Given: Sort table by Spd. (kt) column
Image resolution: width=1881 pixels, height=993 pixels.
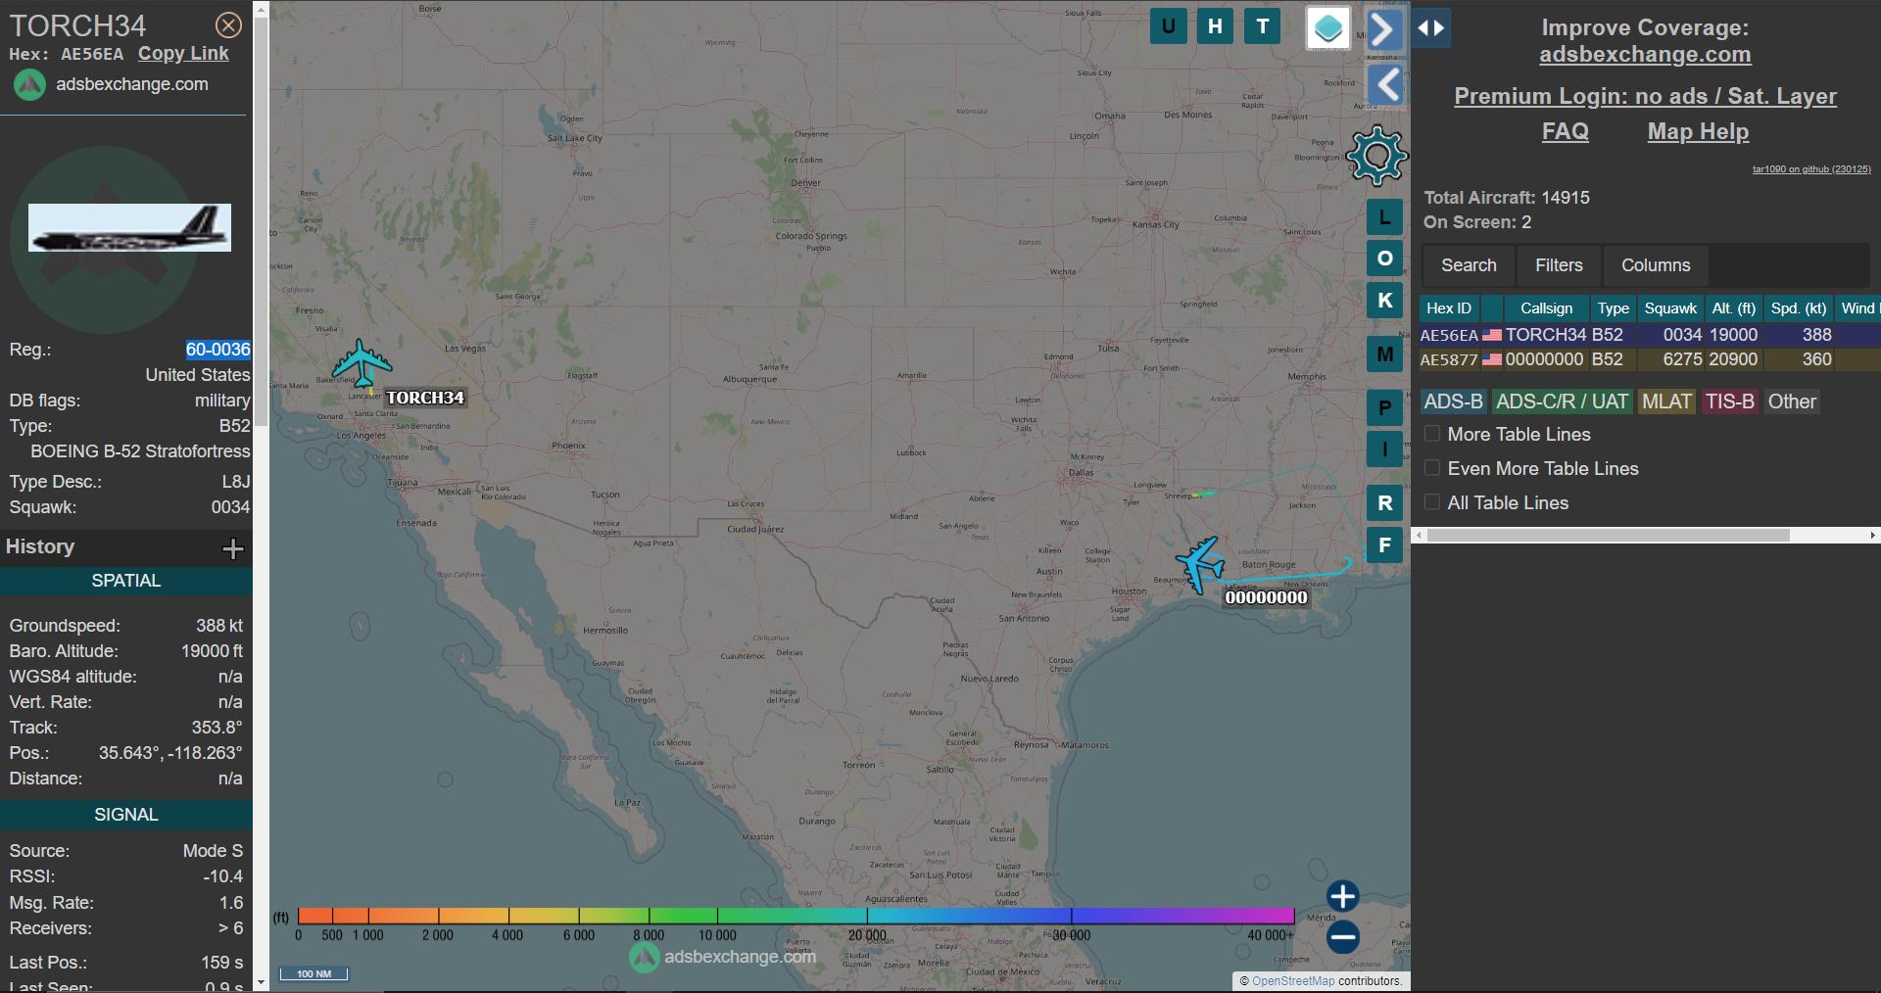Looking at the screenshot, I should [x=1798, y=308].
